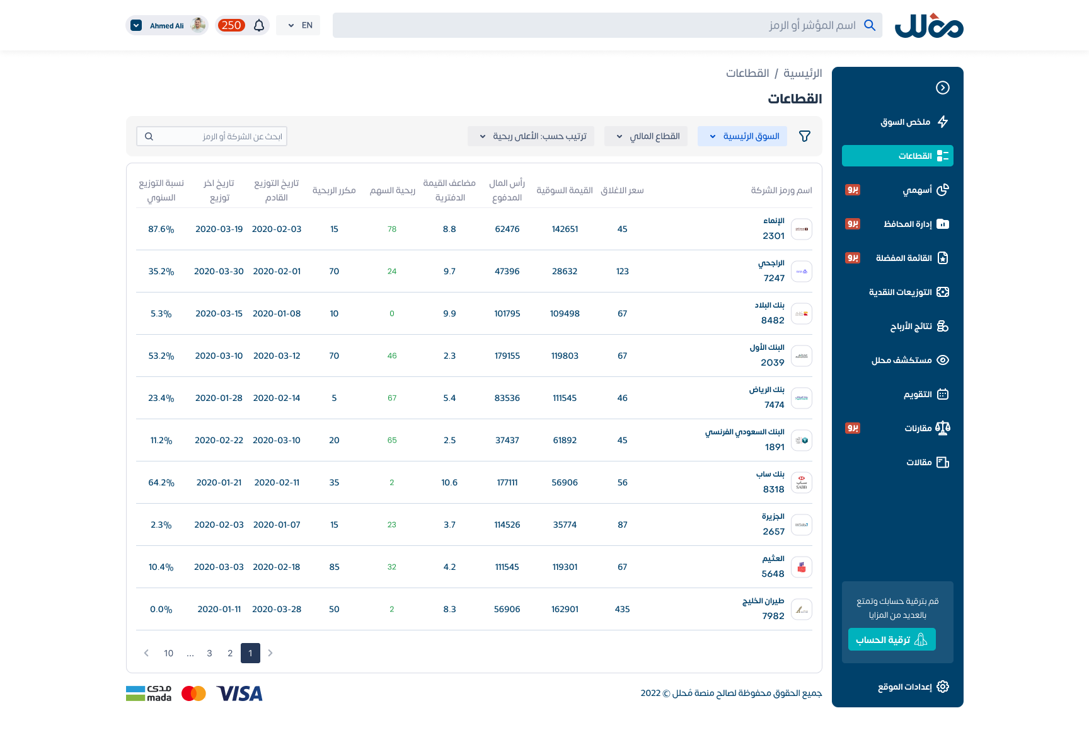Go to page 2 in pagination
Viewport: 1089px width, 742px height.
pyautogui.click(x=229, y=653)
